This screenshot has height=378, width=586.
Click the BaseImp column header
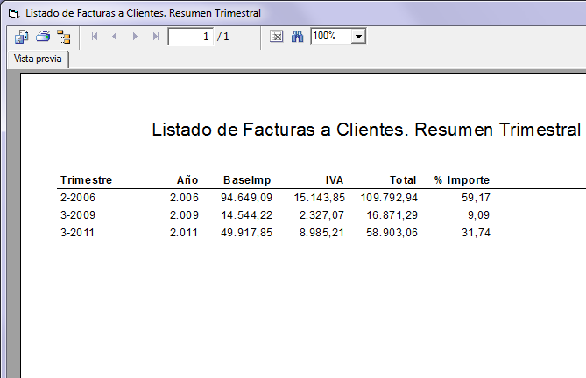[x=247, y=180]
